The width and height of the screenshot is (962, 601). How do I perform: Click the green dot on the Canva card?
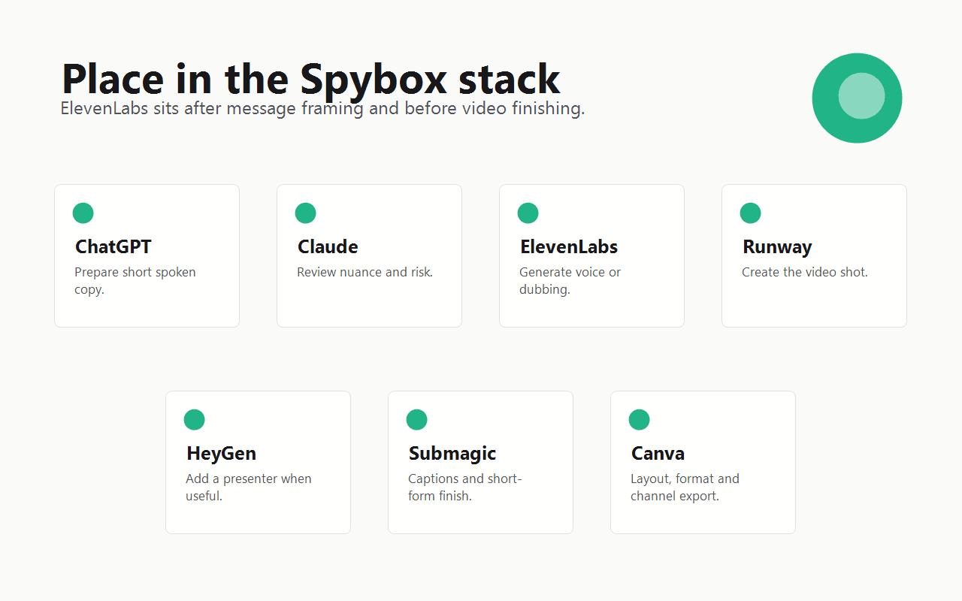[639, 419]
